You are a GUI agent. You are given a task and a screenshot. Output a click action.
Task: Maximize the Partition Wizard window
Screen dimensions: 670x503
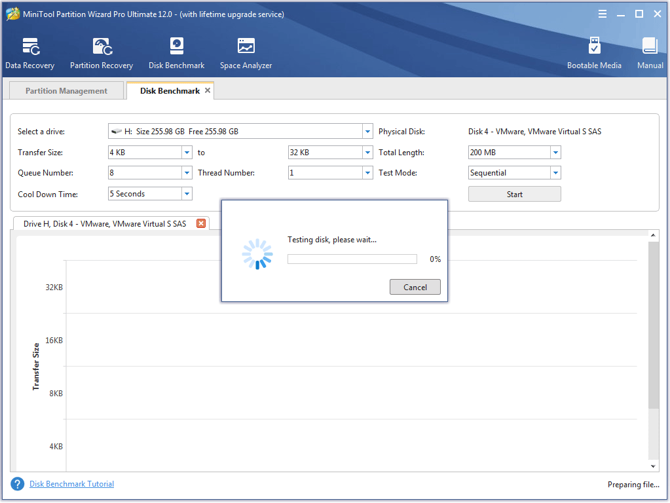(639, 14)
